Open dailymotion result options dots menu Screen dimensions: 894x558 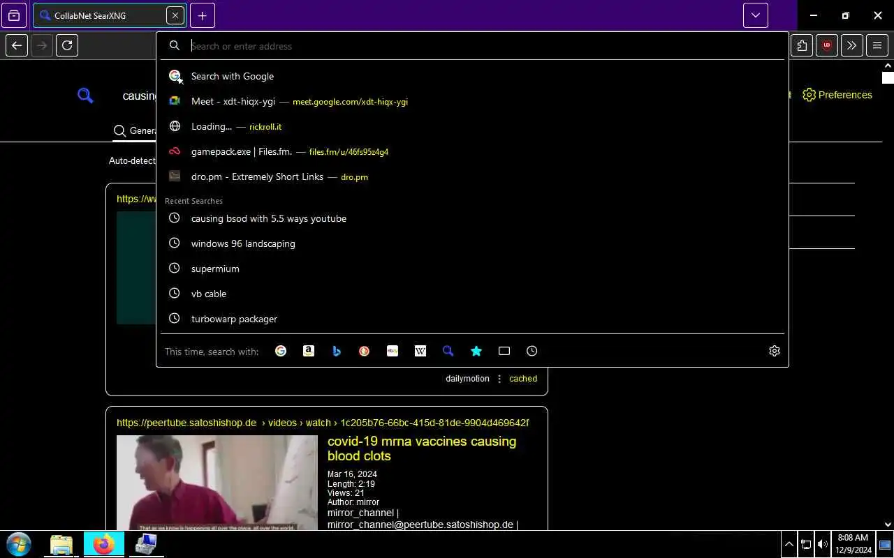coord(499,379)
